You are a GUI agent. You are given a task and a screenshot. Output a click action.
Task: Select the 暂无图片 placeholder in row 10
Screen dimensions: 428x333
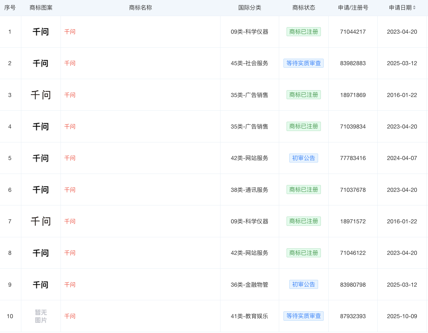(x=41, y=316)
